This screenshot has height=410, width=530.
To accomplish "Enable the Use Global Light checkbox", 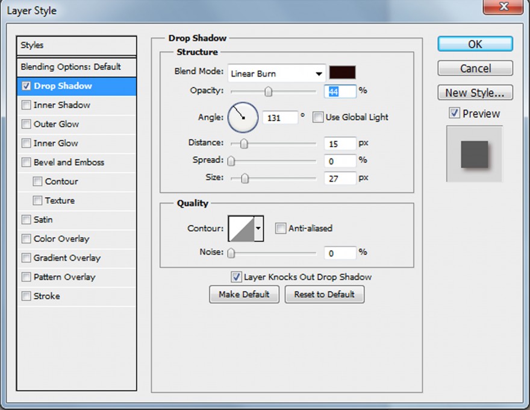I will pos(318,118).
